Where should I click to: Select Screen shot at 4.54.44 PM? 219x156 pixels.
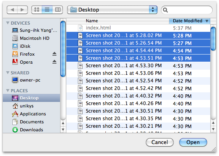[138, 51]
